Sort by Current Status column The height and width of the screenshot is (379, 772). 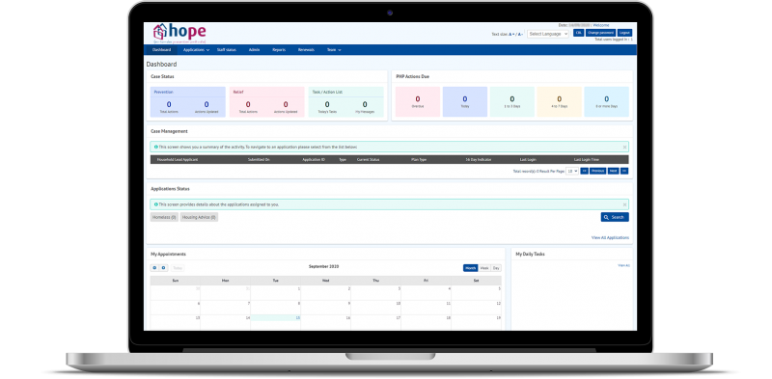pyautogui.click(x=369, y=159)
